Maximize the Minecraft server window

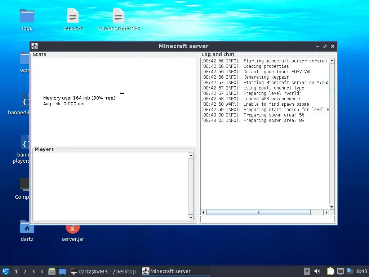click(325, 46)
